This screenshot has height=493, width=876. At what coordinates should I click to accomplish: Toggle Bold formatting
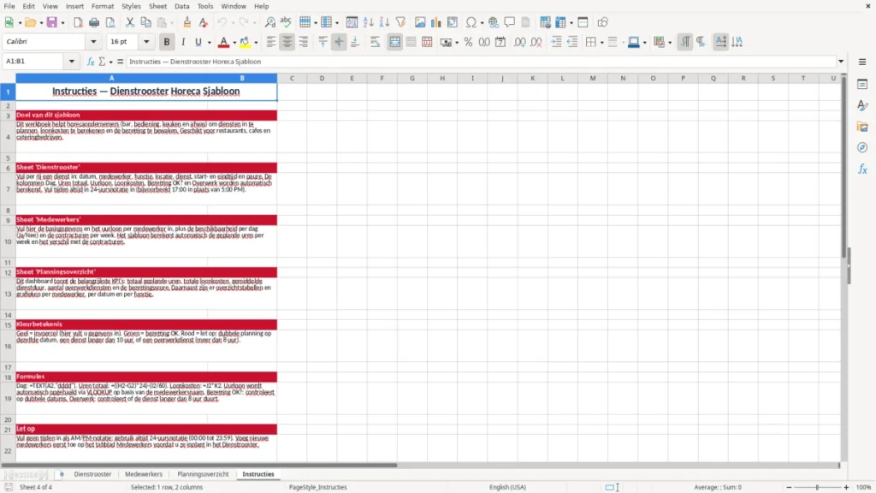coord(167,42)
